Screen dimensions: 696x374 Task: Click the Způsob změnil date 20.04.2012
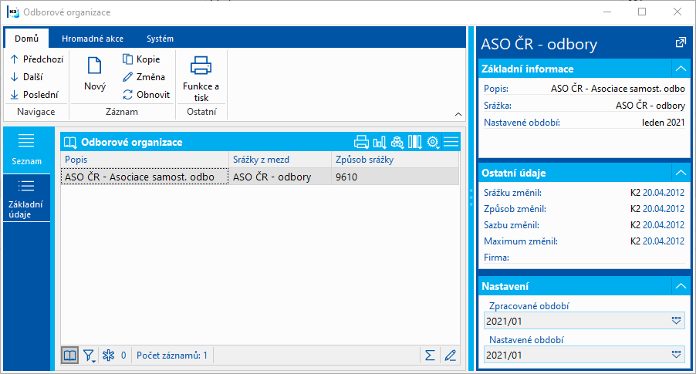tap(664, 208)
